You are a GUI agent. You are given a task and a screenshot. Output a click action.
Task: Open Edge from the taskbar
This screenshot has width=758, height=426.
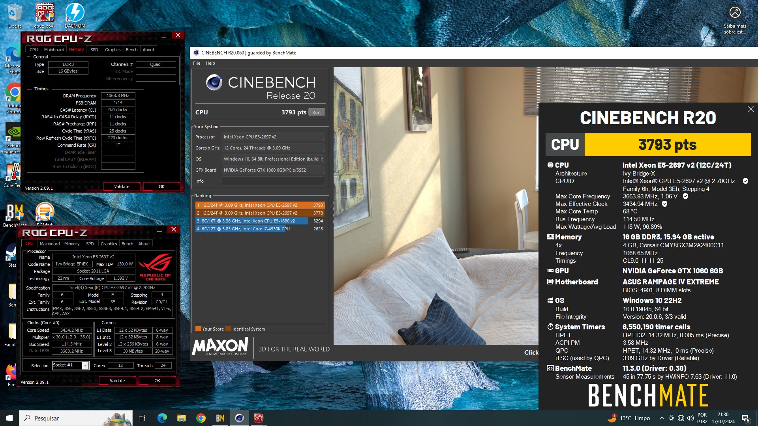[162, 418]
